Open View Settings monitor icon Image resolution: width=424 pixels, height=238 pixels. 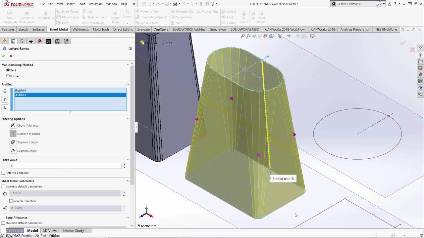coord(312,36)
